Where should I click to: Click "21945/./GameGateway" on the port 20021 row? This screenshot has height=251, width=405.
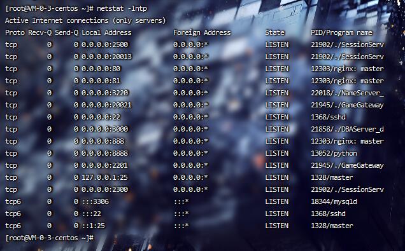[348, 105]
